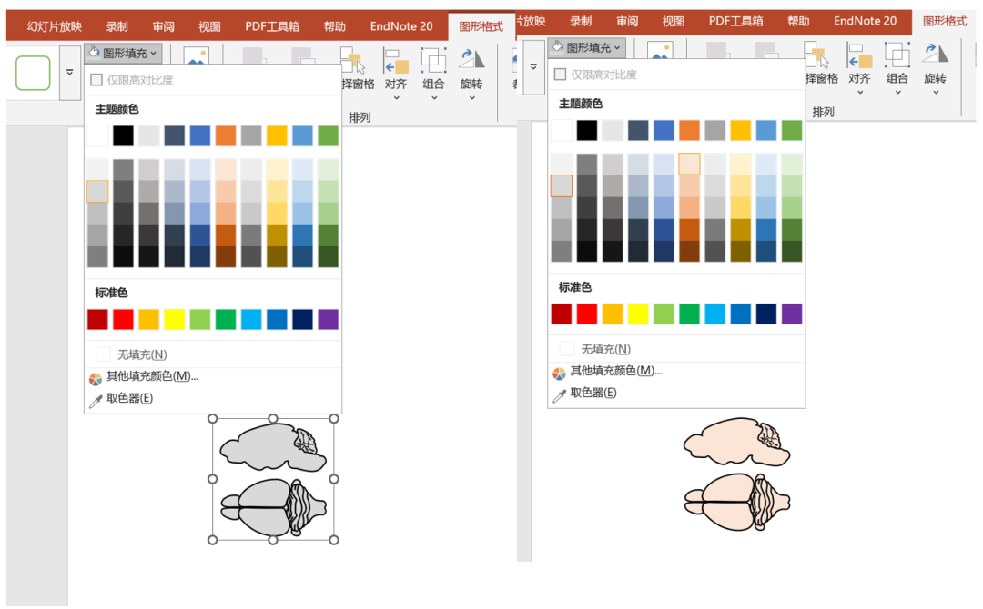Open the 对齐 dropdown arrow in the right ribbon

(x=859, y=92)
